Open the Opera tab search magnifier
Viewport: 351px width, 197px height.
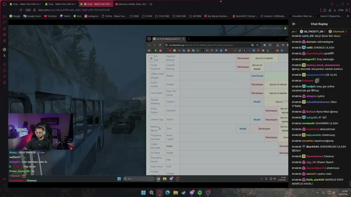point(332,4)
